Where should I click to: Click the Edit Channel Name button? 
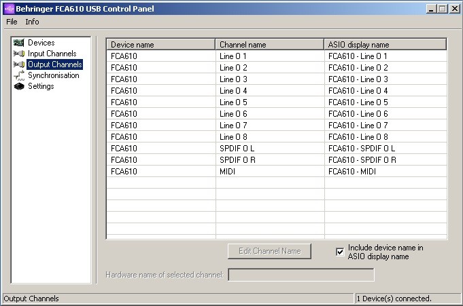(x=269, y=251)
